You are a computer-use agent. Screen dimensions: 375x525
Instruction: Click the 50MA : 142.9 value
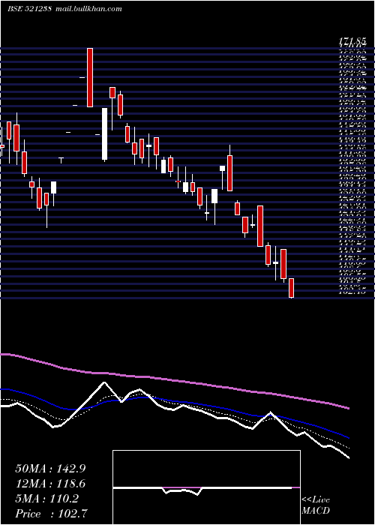pyautogui.click(x=50, y=469)
